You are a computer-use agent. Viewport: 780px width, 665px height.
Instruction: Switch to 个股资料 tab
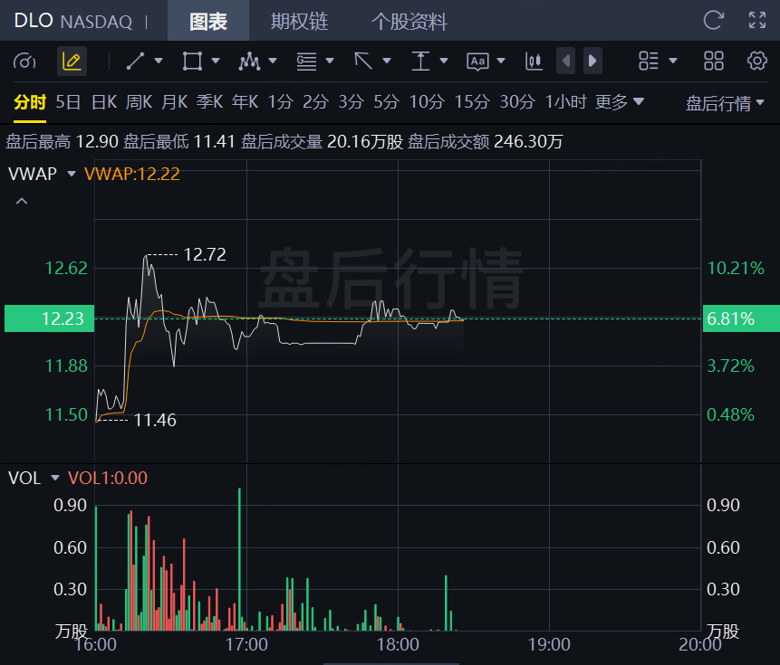pyautogui.click(x=409, y=22)
